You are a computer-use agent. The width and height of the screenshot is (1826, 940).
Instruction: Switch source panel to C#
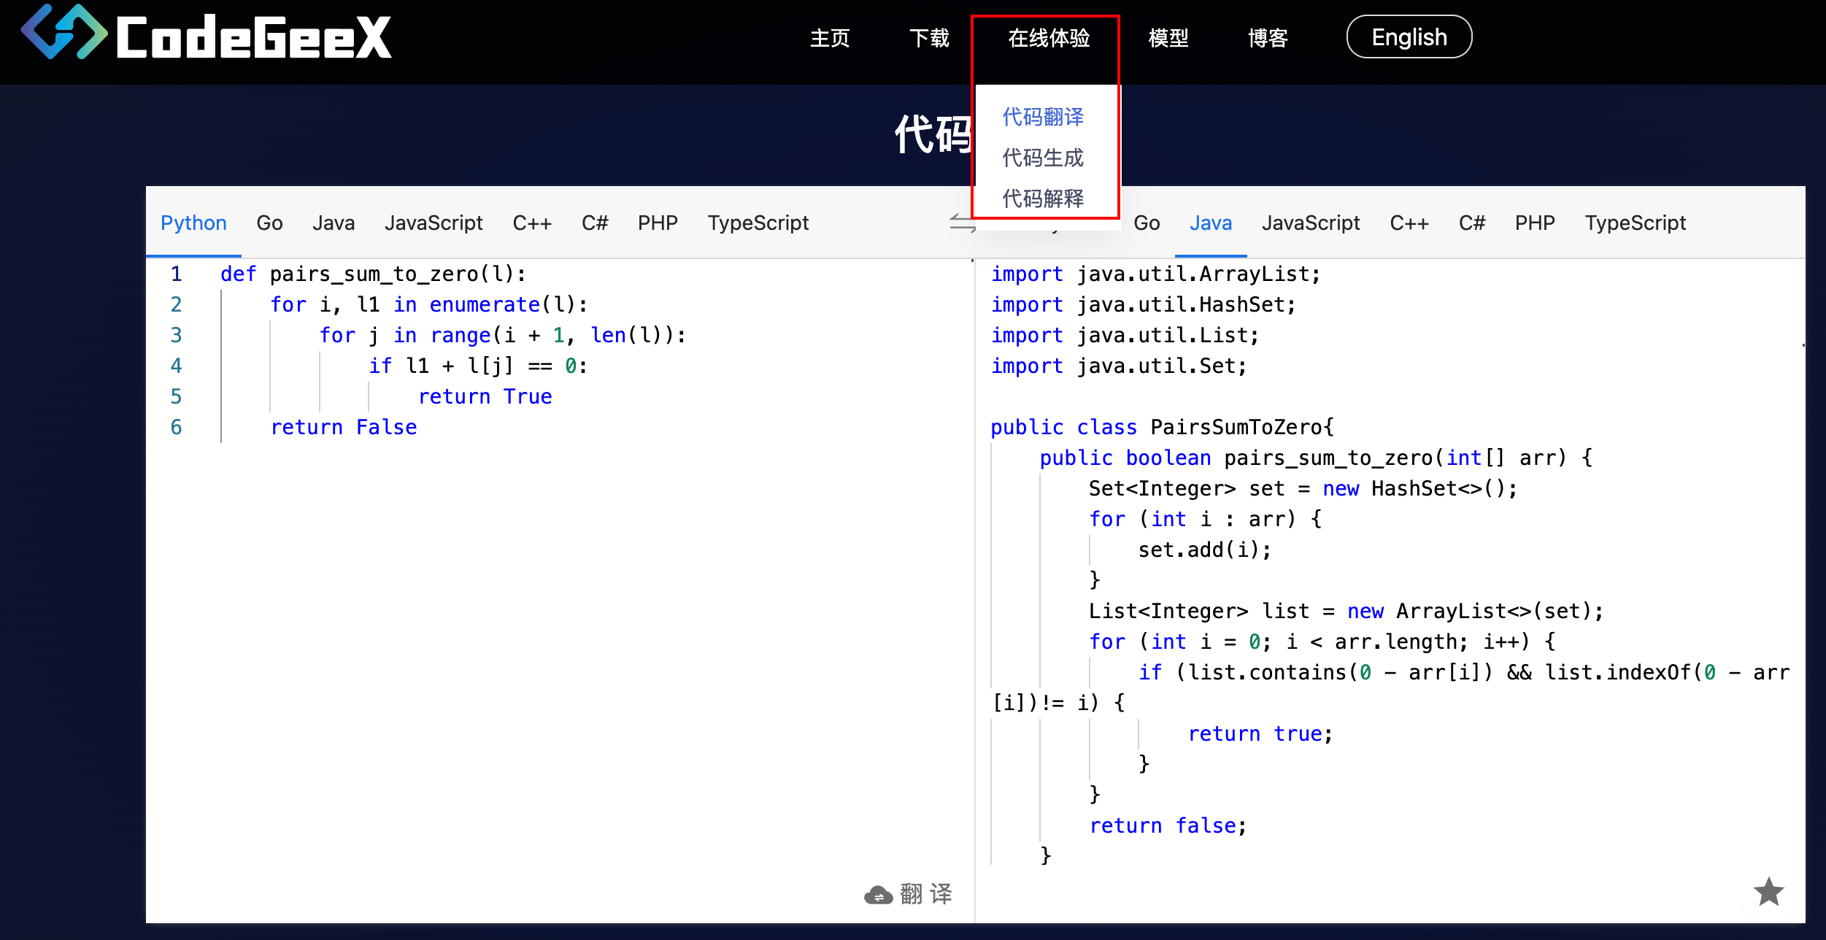pos(595,223)
